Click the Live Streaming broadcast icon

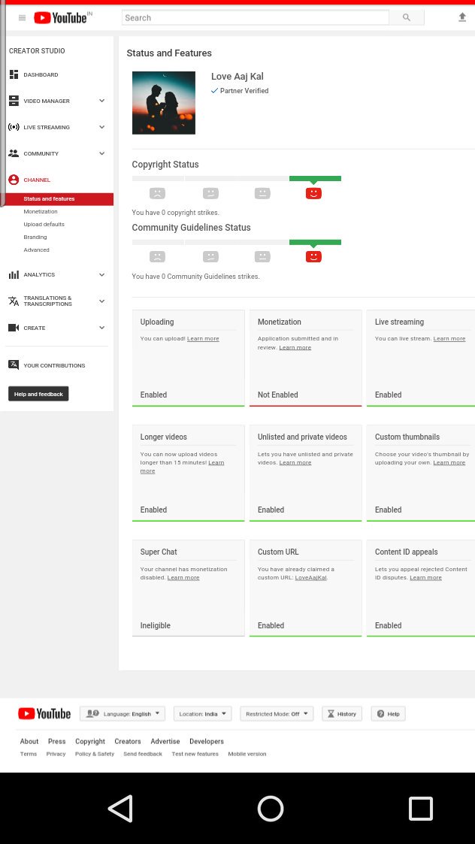(x=14, y=127)
